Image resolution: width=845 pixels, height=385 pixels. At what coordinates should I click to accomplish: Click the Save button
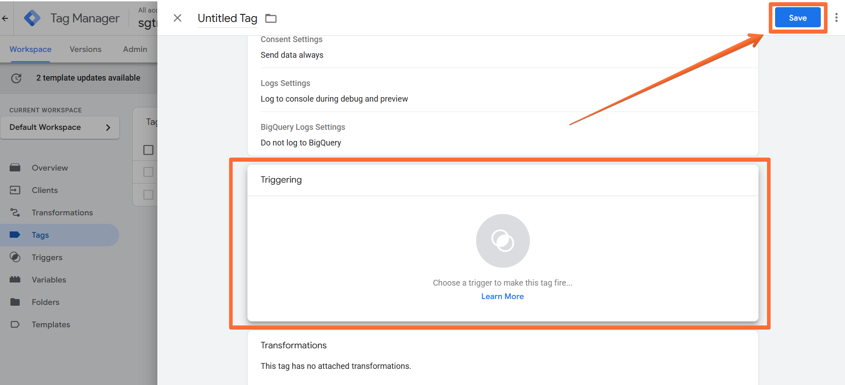coord(797,18)
